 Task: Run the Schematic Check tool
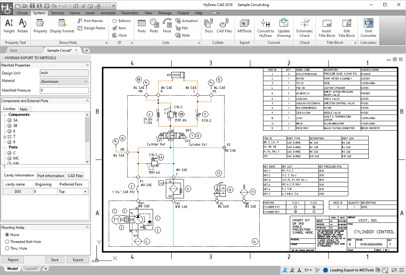pos(304,26)
